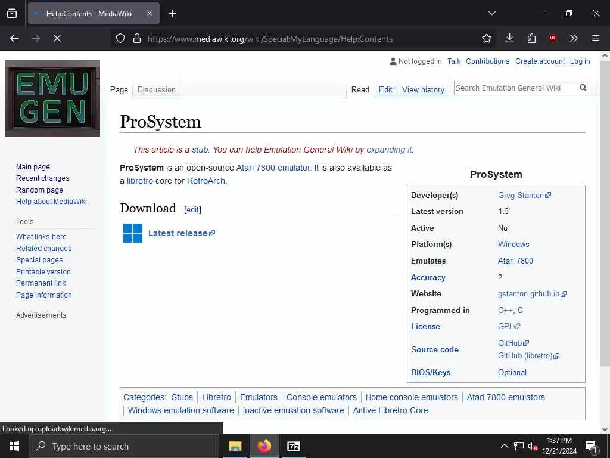Open the downloads panel
The height and width of the screenshot is (458, 610).
[x=510, y=38]
